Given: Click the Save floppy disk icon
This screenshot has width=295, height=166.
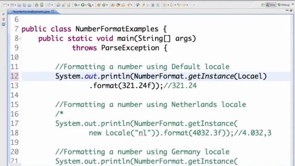Looking at the screenshot, I should point(19,5).
